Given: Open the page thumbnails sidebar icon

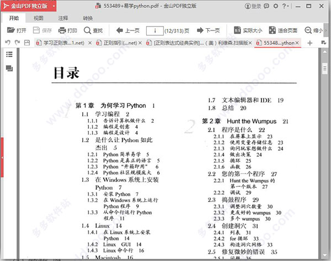Looking at the screenshot, I should [9, 68].
